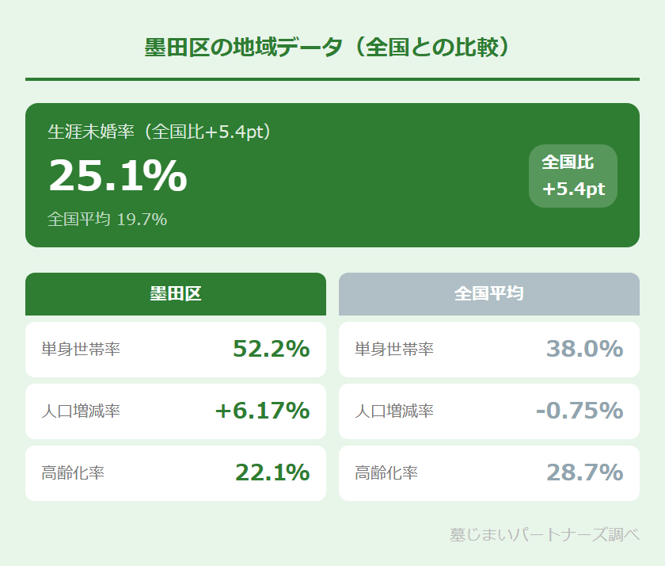Select the 52.2% household value

coord(271,349)
